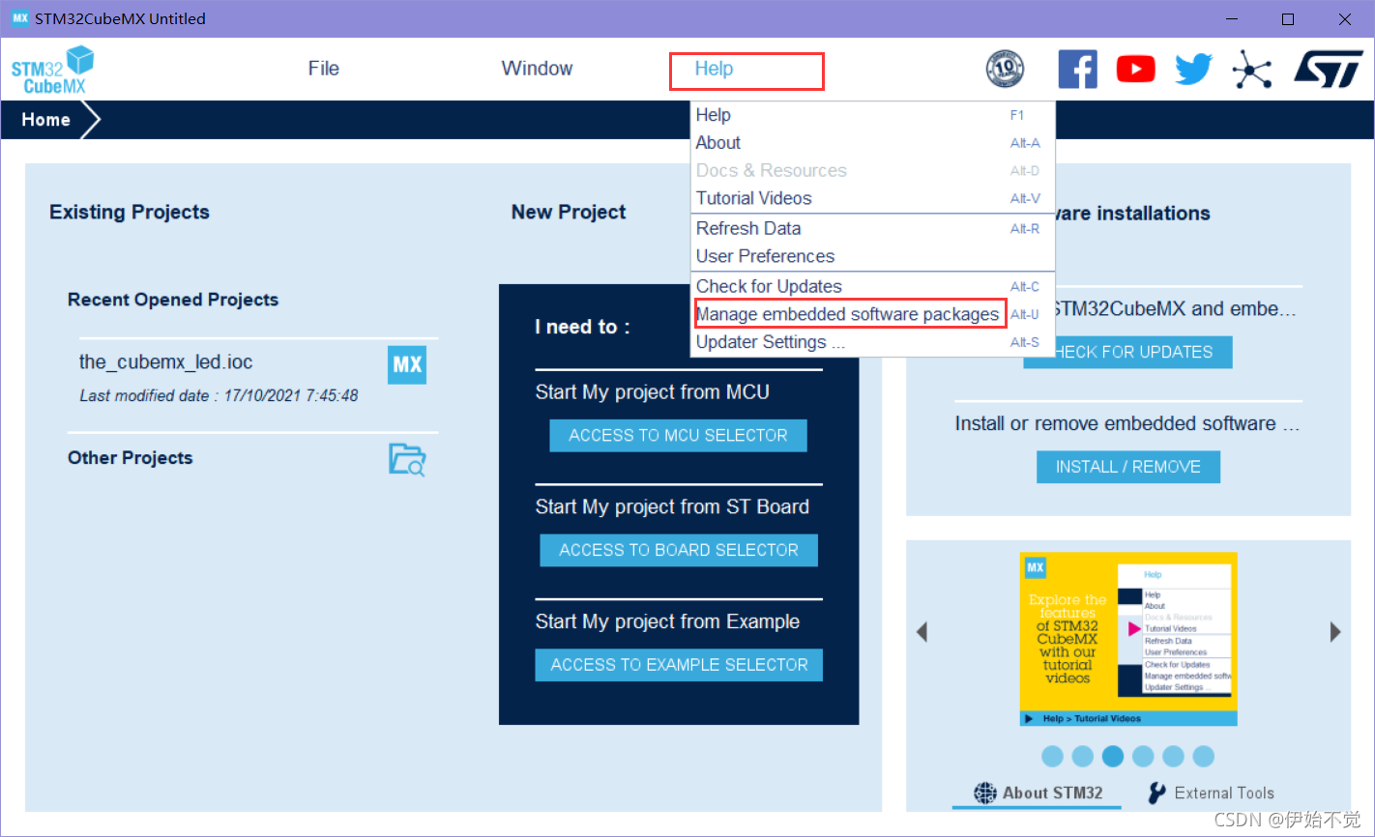Click ACCESS TO MCU SELECTOR button
Screen dimensions: 1375x837
coord(678,436)
